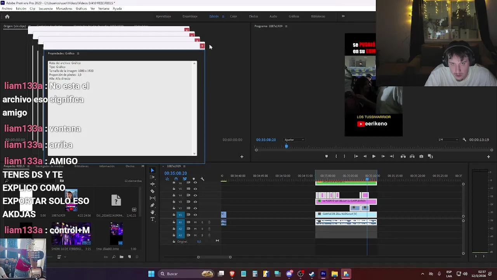Click timeline horizontal zoom scrollbar handle
The image size is (497, 280).
pos(214,257)
